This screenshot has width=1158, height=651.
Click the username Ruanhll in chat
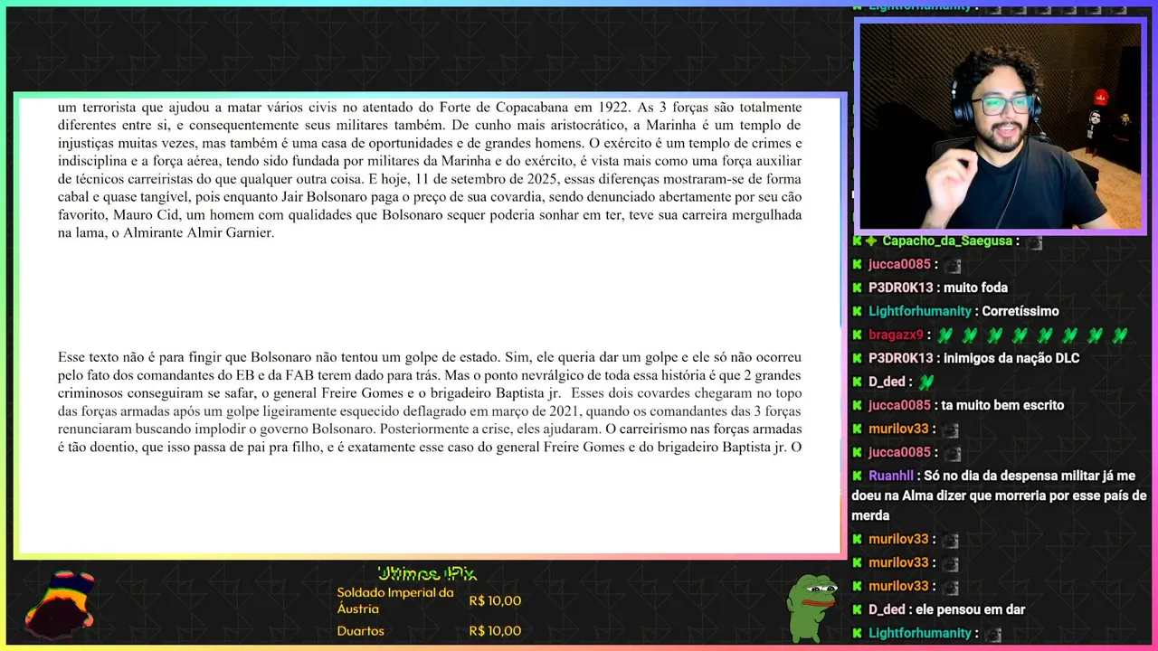point(891,476)
